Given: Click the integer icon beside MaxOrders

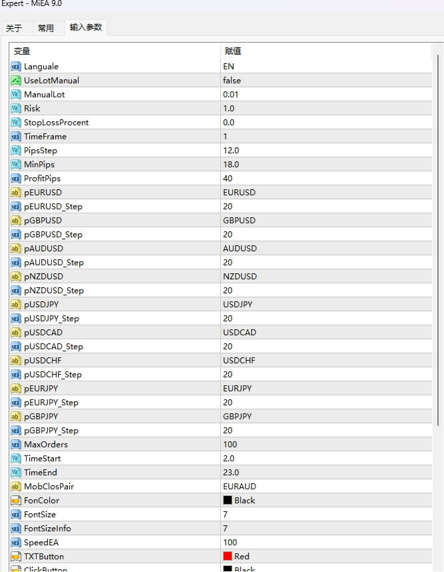Looking at the screenshot, I should (x=16, y=445).
